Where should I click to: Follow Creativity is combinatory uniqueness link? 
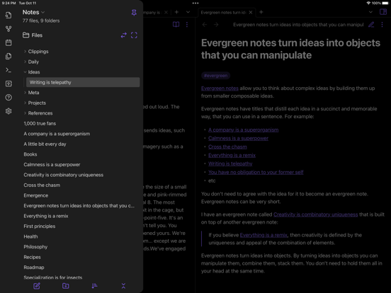pyautogui.click(x=315, y=214)
